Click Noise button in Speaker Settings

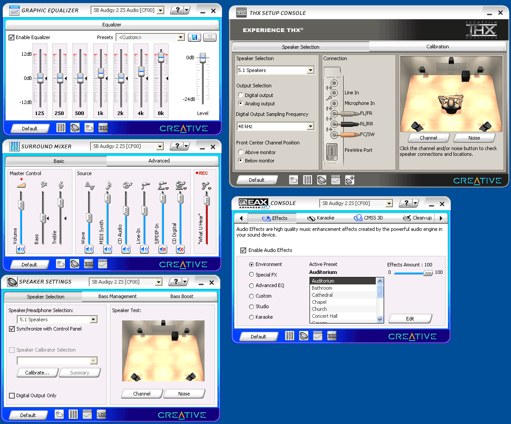point(184,394)
